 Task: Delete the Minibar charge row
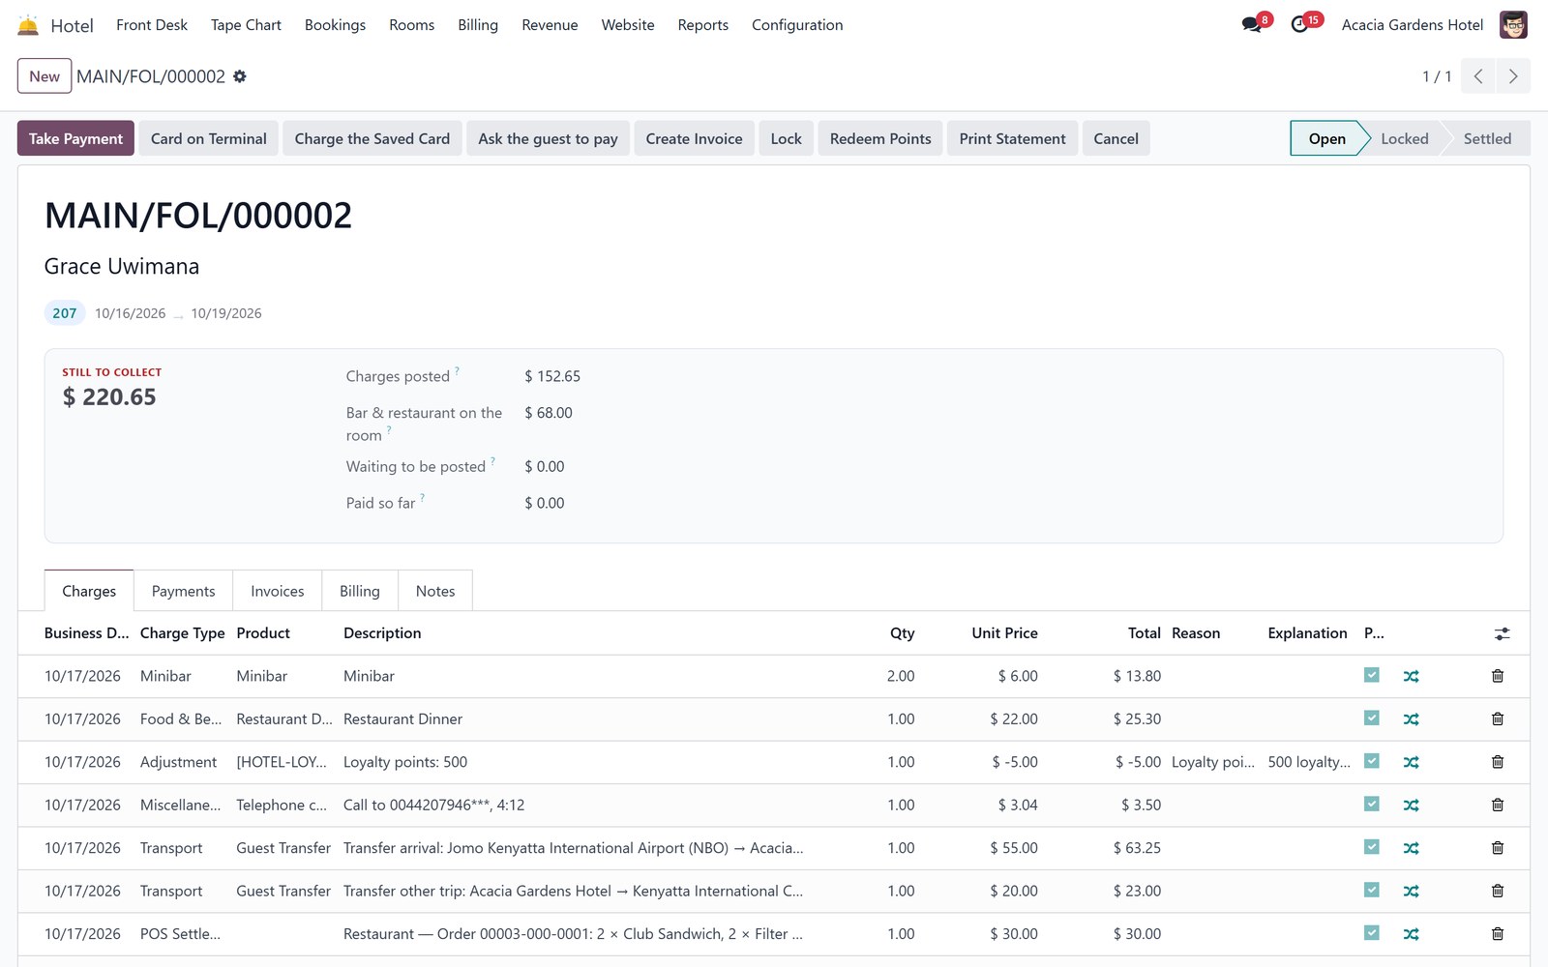pyautogui.click(x=1498, y=676)
